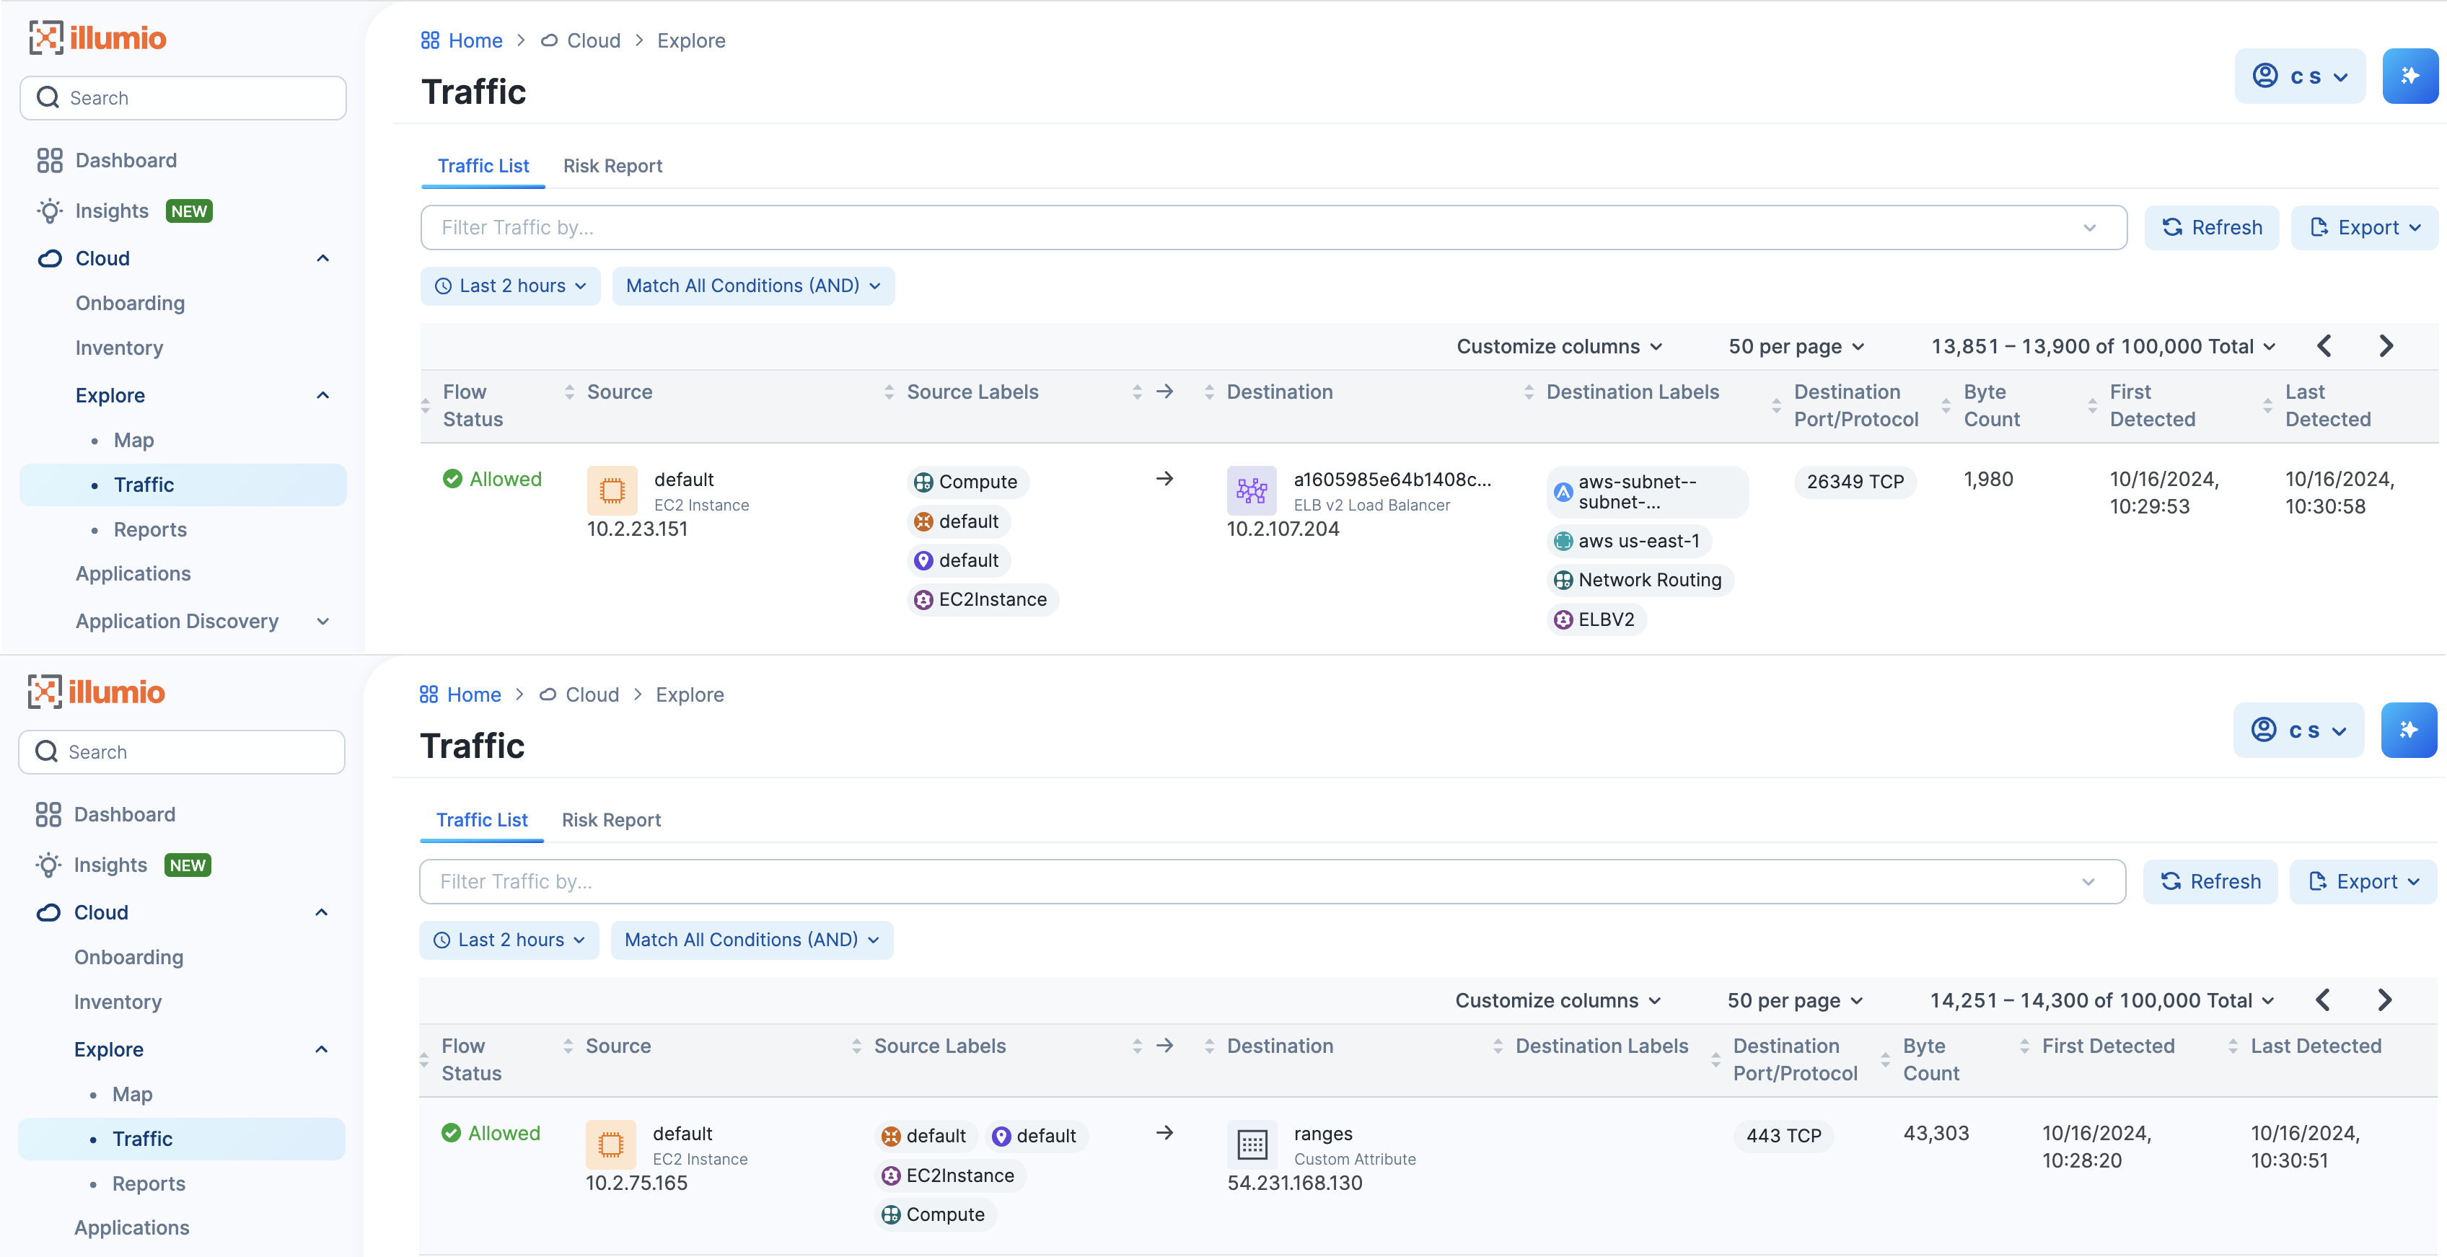Screen dimensions: 2447x1257
Task: Click the EC2 instance icon beside 10.2.75.165
Action: click(x=611, y=1145)
